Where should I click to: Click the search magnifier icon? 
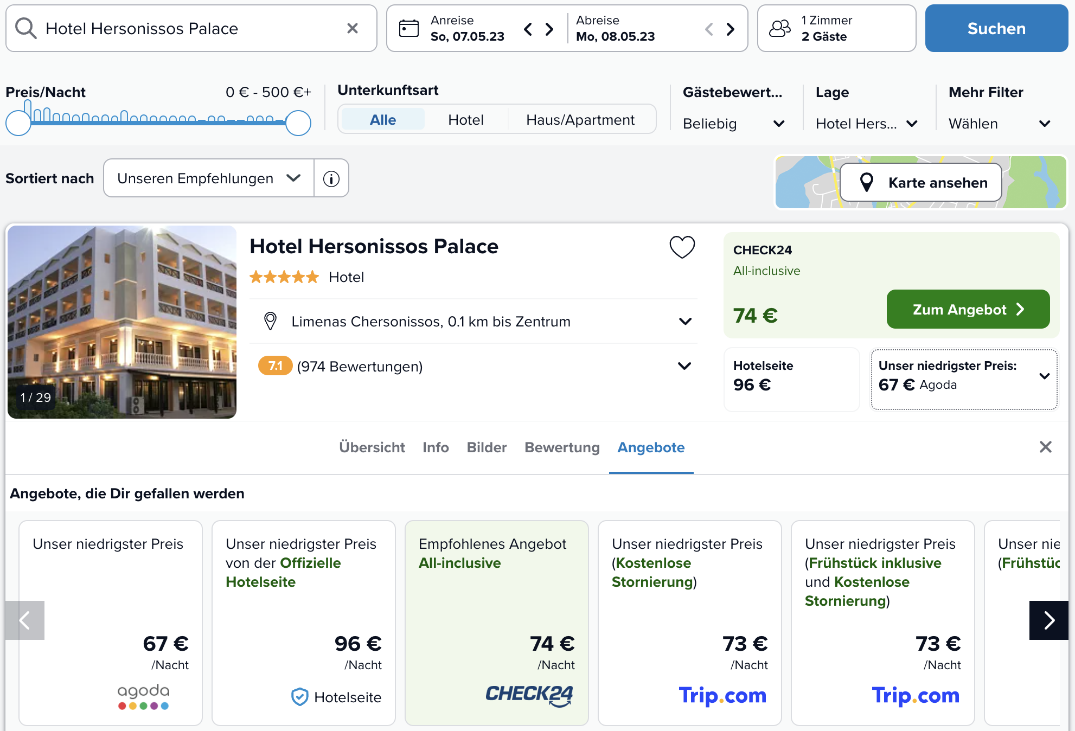(x=25, y=28)
